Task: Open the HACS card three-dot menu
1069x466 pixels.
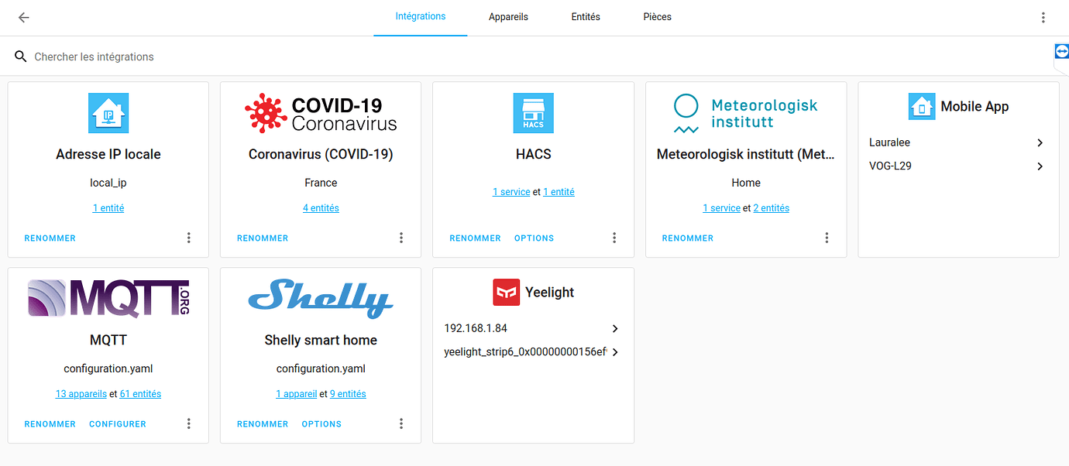Action: point(614,238)
